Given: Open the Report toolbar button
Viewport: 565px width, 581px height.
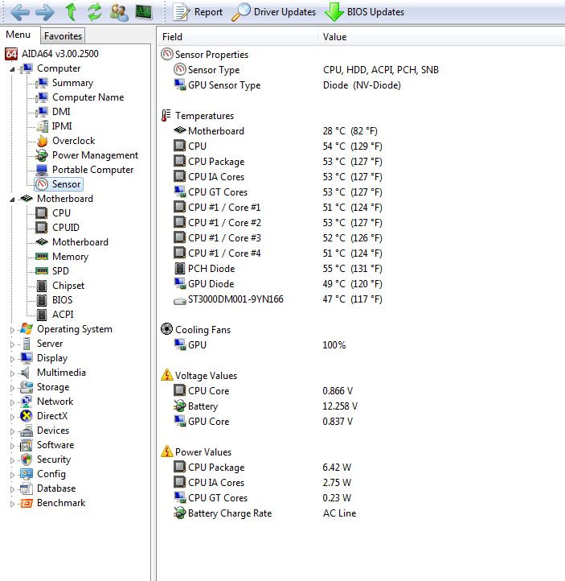Looking at the screenshot, I should 198,12.
